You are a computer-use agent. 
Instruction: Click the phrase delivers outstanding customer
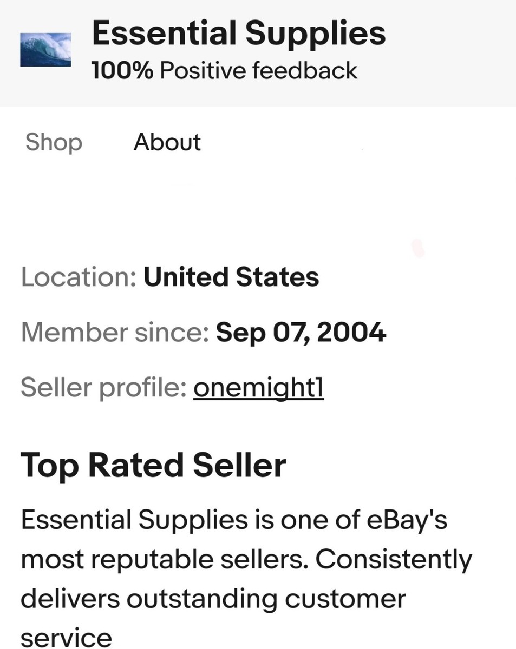coord(213,599)
